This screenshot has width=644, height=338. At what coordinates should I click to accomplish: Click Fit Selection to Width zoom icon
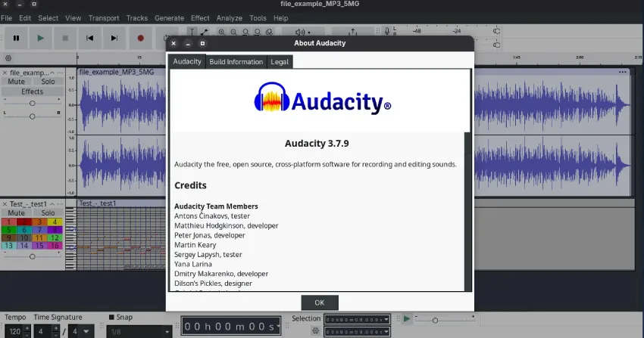(x=245, y=32)
